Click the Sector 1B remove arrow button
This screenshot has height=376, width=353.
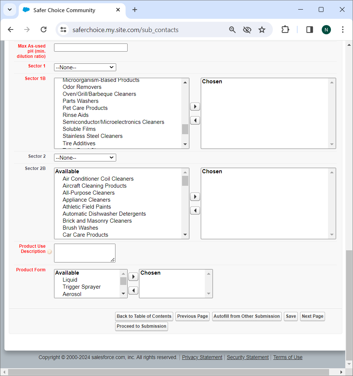pos(195,121)
